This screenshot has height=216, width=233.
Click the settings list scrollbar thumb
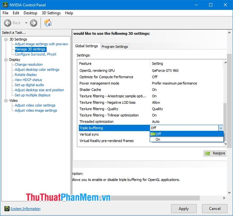[x=225, y=122]
